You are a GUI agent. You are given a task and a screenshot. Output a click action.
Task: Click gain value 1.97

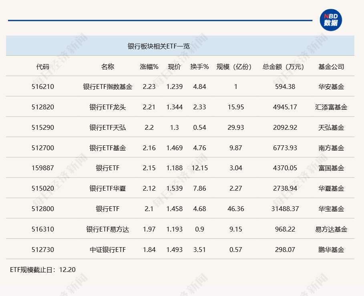tap(149, 229)
